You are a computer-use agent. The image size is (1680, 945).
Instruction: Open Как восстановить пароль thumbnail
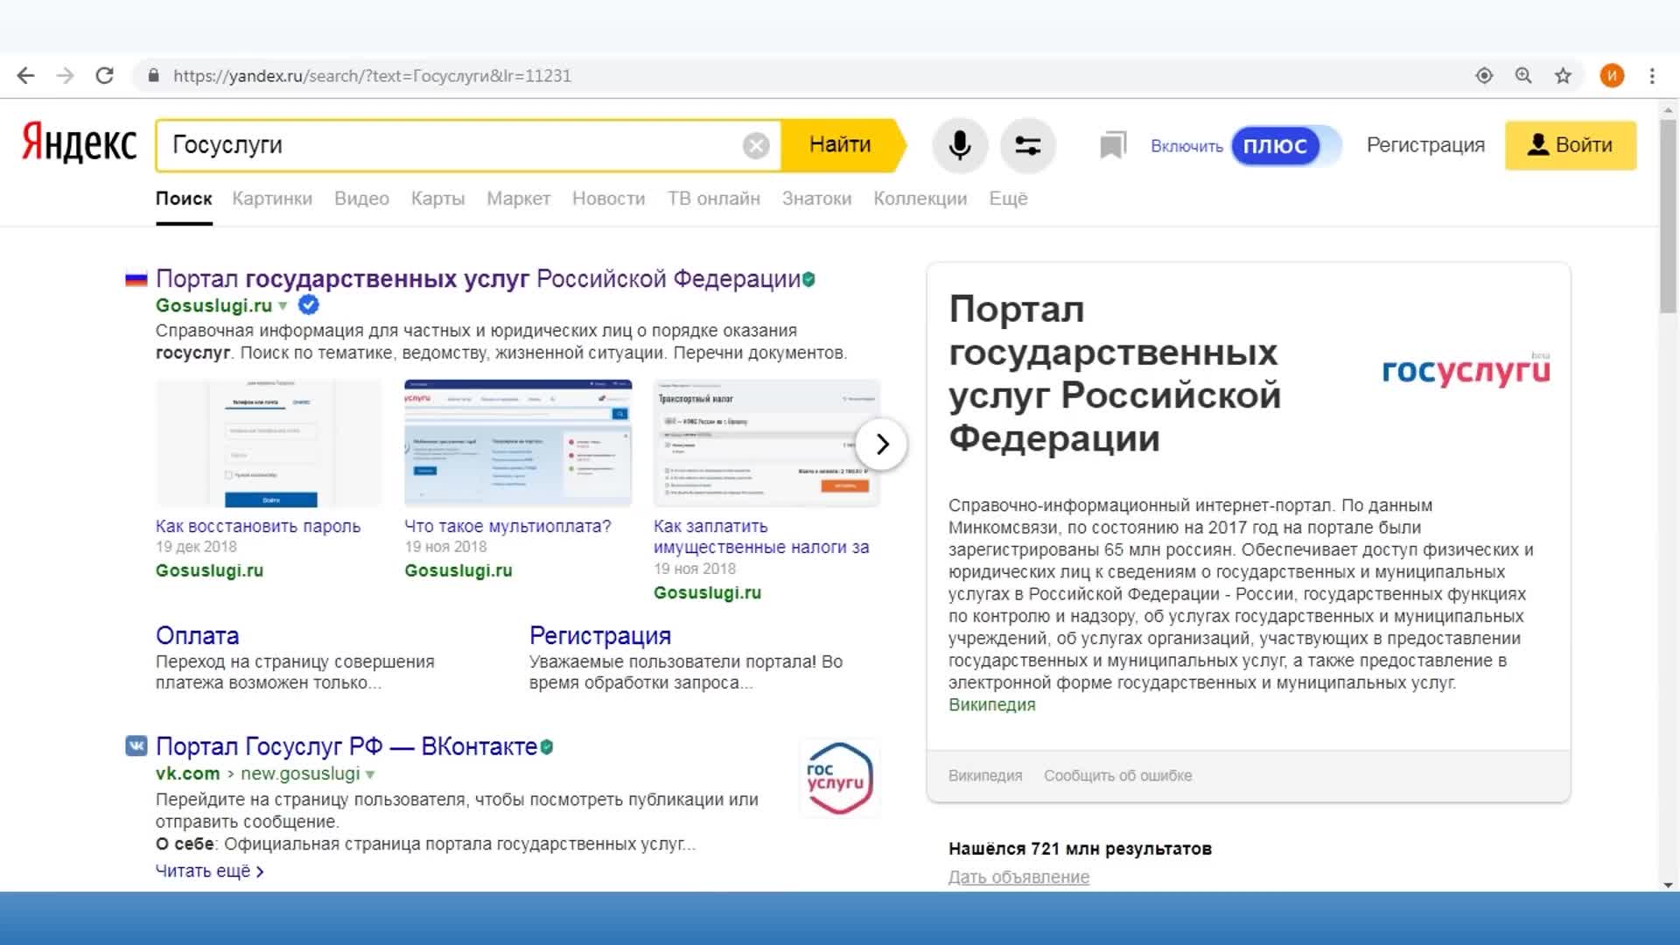(x=269, y=444)
